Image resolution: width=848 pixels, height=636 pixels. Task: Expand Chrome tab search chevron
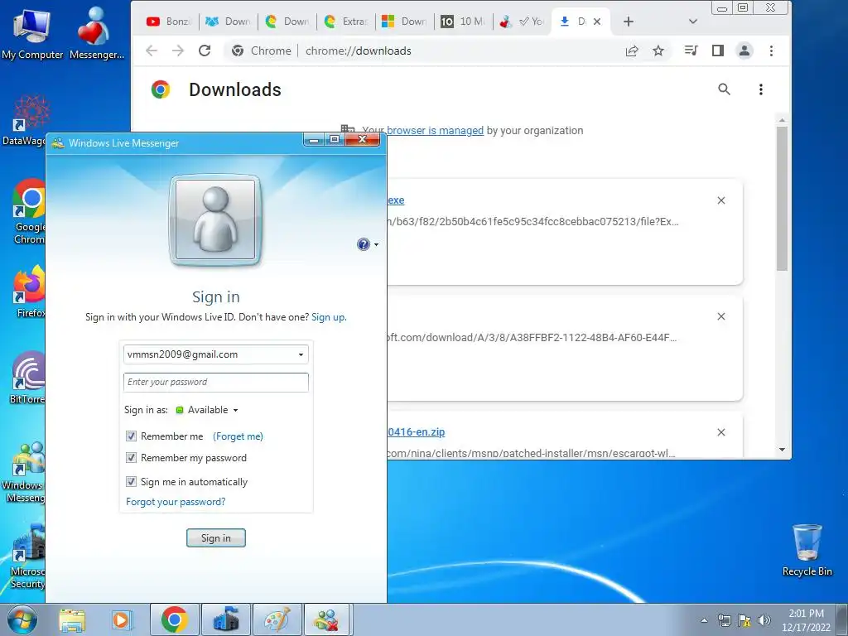tap(693, 22)
